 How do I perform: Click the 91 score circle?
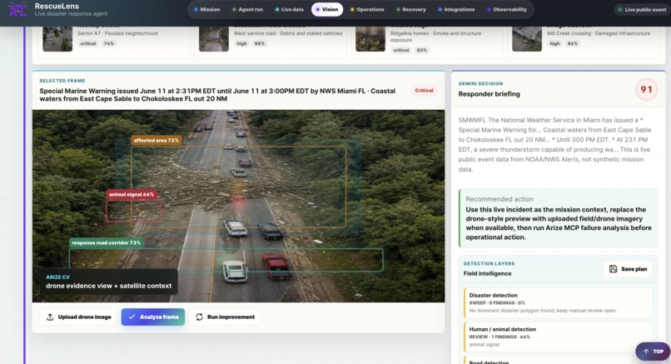[646, 89]
